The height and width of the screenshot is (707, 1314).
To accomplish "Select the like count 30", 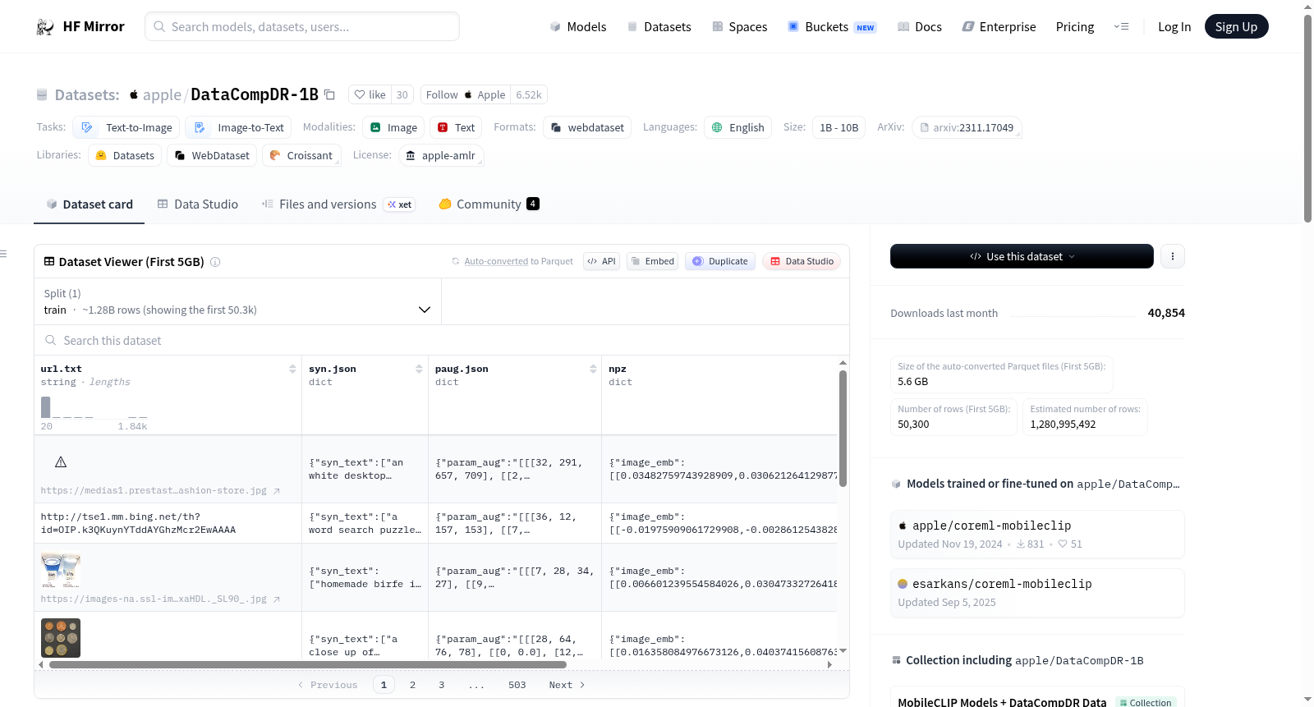I will [x=402, y=94].
